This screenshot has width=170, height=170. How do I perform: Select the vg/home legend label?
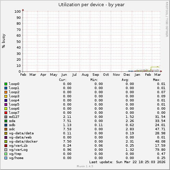16,158
